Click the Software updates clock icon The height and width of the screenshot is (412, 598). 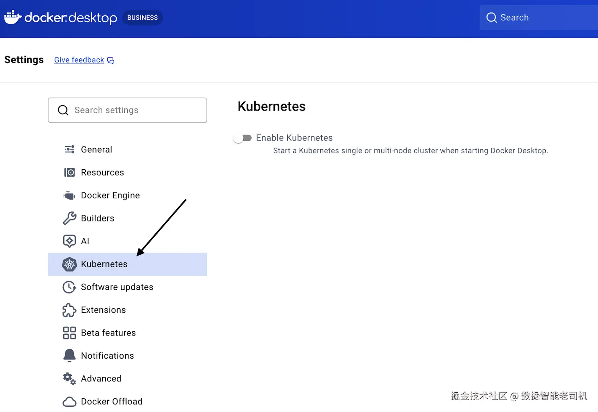[69, 287]
